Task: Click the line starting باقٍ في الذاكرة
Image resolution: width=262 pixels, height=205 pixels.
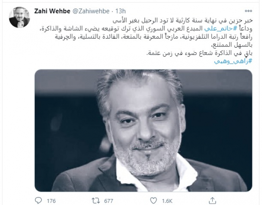Action: tap(199, 53)
